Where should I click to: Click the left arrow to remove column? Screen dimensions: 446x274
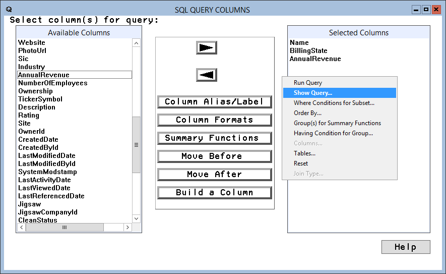(x=206, y=75)
